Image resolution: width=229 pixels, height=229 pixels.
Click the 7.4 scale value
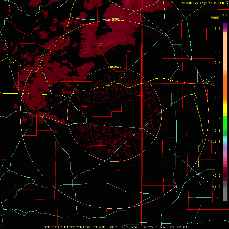(218, 63)
